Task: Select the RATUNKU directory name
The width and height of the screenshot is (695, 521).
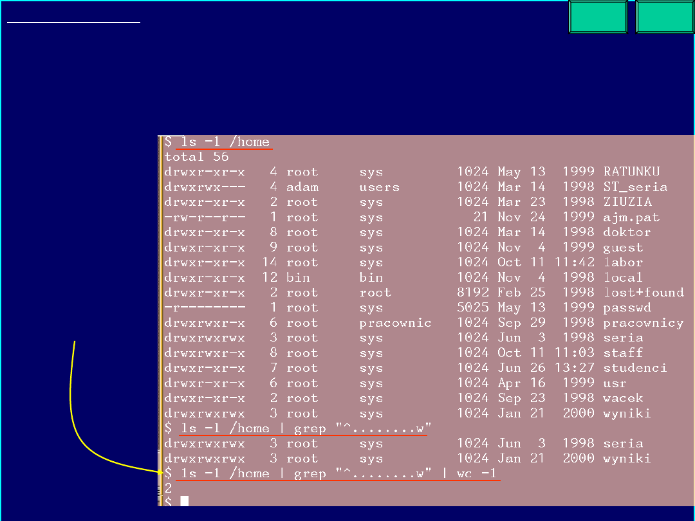Action: coord(631,172)
